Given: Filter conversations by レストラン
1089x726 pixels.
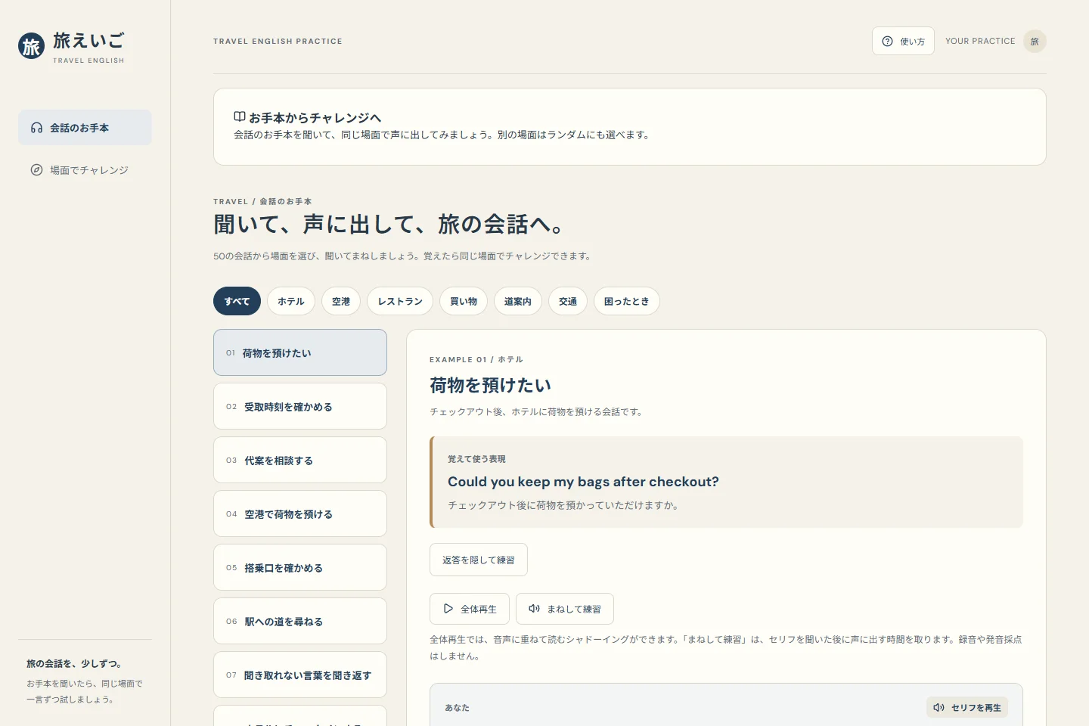Looking at the screenshot, I should pos(400,301).
